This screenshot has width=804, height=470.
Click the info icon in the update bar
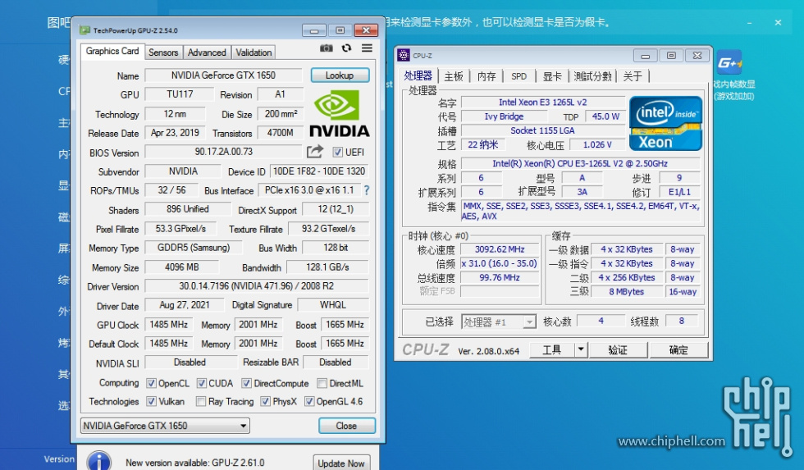pos(99,461)
